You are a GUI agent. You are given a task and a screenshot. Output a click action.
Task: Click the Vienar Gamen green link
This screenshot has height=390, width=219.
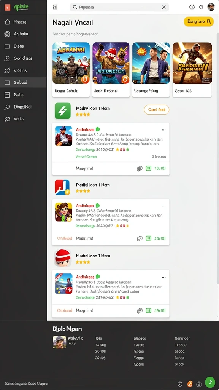pyautogui.click(x=86, y=157)
